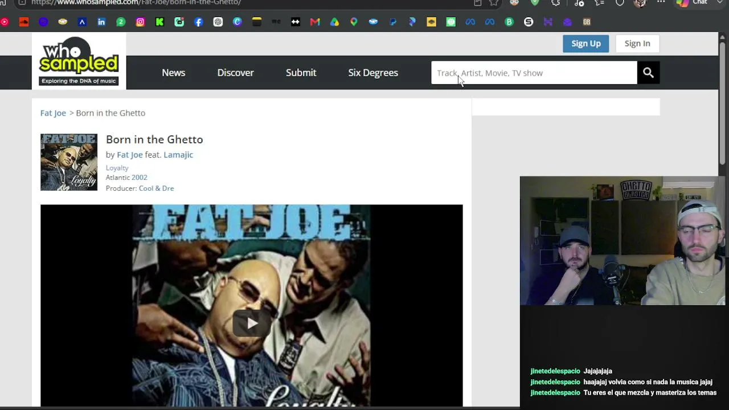The height and width of the screenshot is (410, 729).
Task: Open the white circular S bookmark
Action: pyautogui.click(x=529, y=22)
